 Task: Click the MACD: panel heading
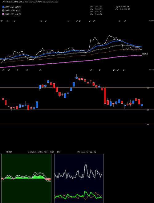click(9, 152)
